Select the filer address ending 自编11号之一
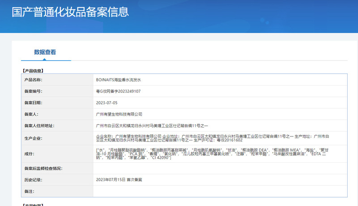Screen dimensions: 358x206 [x=152, y=126]
